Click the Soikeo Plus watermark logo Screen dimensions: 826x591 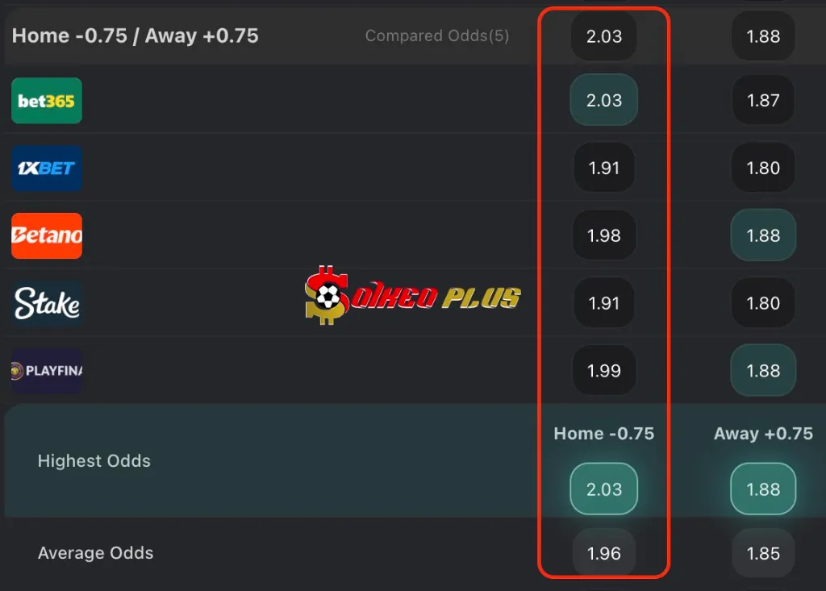pyautogui.click(x=412, y=295)
